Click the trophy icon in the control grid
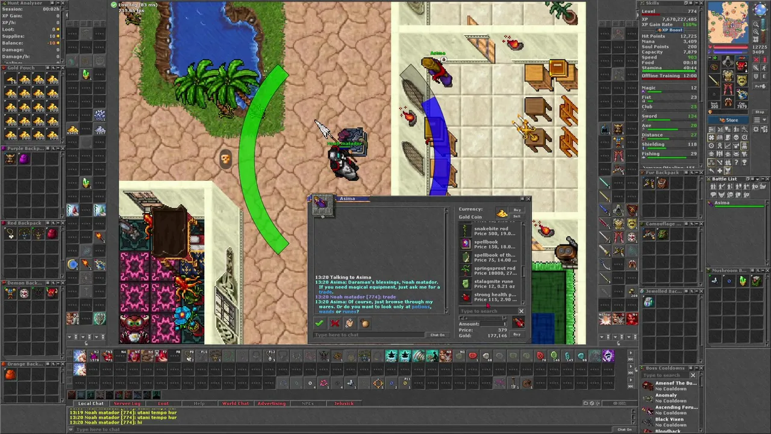This screenshot has height=434, width=771. coord(744,162)
